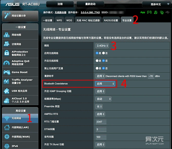Set wireless scheduler (开启无线排程) to No
This screenshot has height=149, width=172.
[103, 61]
